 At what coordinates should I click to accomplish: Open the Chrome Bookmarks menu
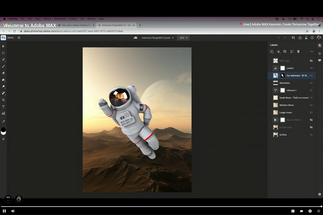[60, 19]
